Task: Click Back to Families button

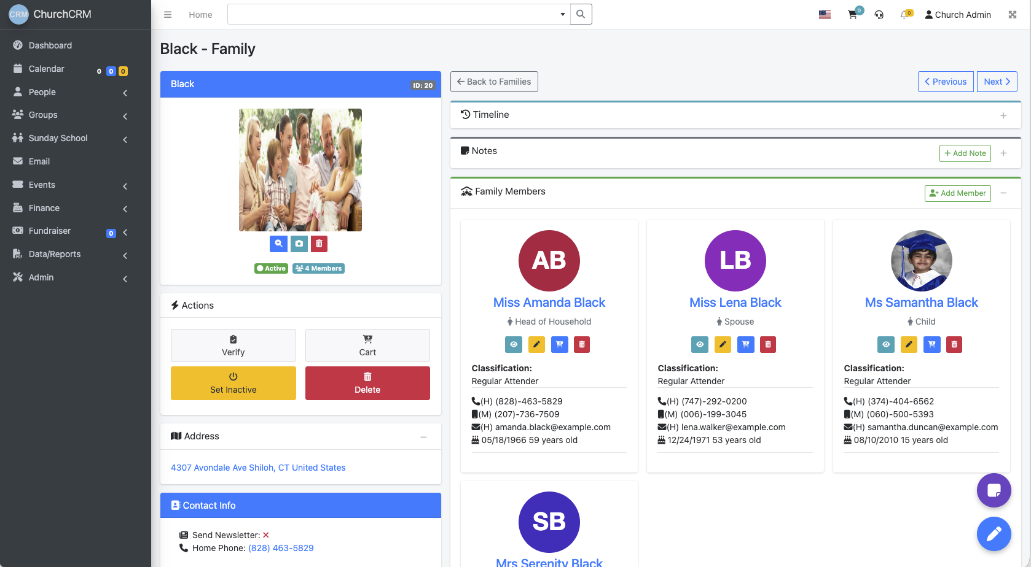Action: 493,81
